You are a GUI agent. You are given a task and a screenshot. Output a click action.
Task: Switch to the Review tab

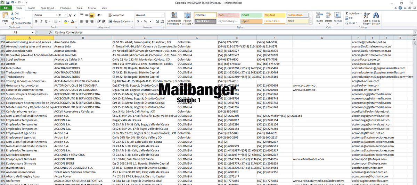click(x=92, y=8)
